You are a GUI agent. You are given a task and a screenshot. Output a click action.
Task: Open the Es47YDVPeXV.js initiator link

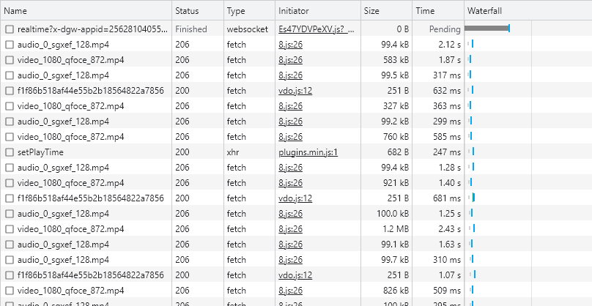click(x=317, y=29)
